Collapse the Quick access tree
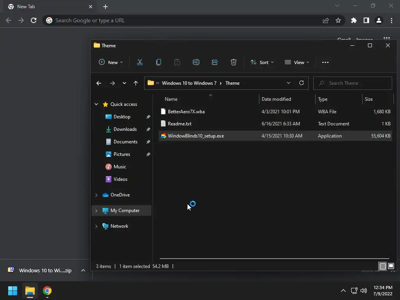400x300 pixels. click(96, 104)
